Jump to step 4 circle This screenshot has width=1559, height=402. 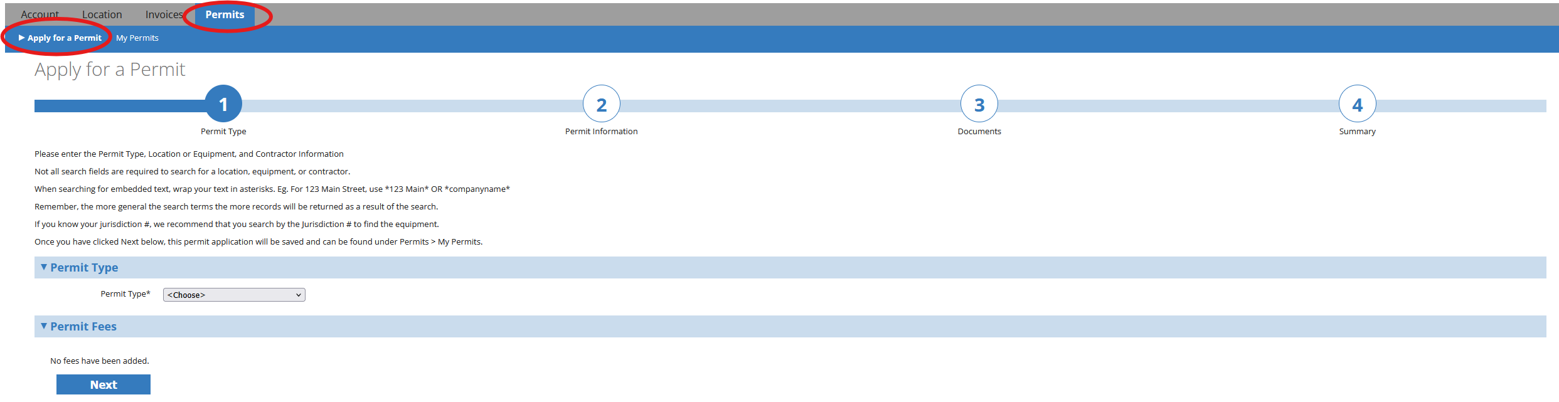tap(1357, 104)
